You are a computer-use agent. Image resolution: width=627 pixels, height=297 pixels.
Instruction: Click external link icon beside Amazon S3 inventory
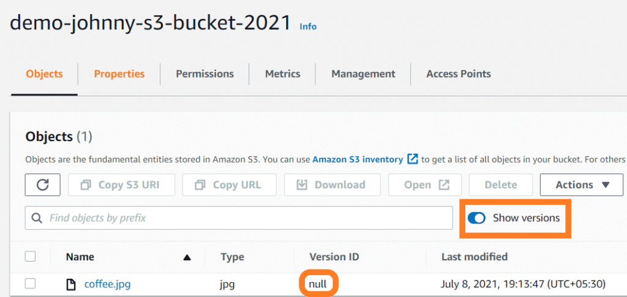click(x=412, y=159)
